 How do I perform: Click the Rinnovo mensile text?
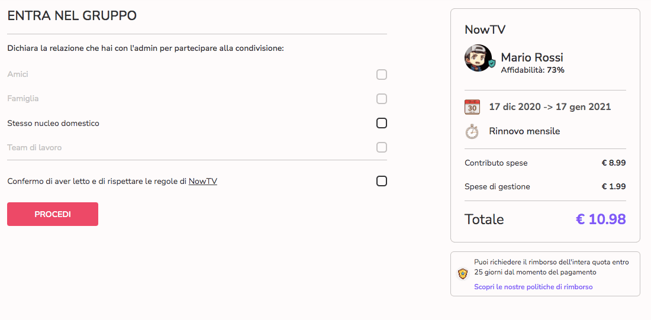[x=524, y=131]
